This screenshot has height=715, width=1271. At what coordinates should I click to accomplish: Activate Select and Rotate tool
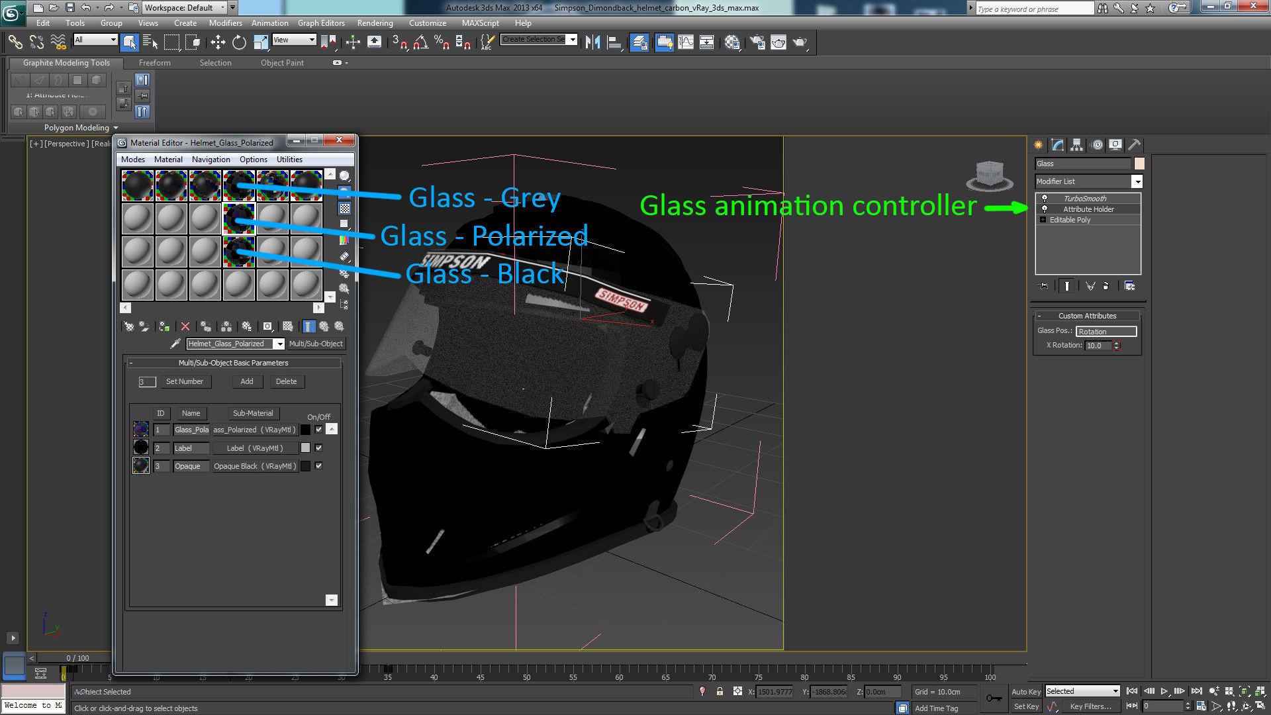(x=239, y=42)
